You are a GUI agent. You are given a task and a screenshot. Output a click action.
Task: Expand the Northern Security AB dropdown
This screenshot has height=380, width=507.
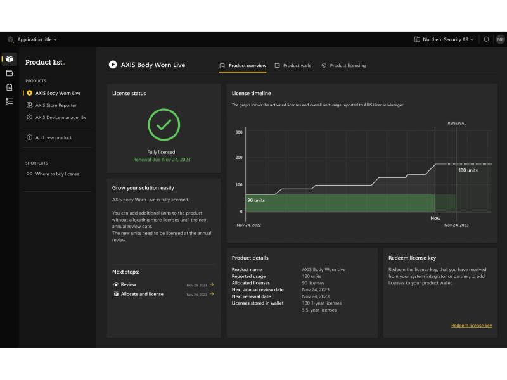(x=448, y=39)
